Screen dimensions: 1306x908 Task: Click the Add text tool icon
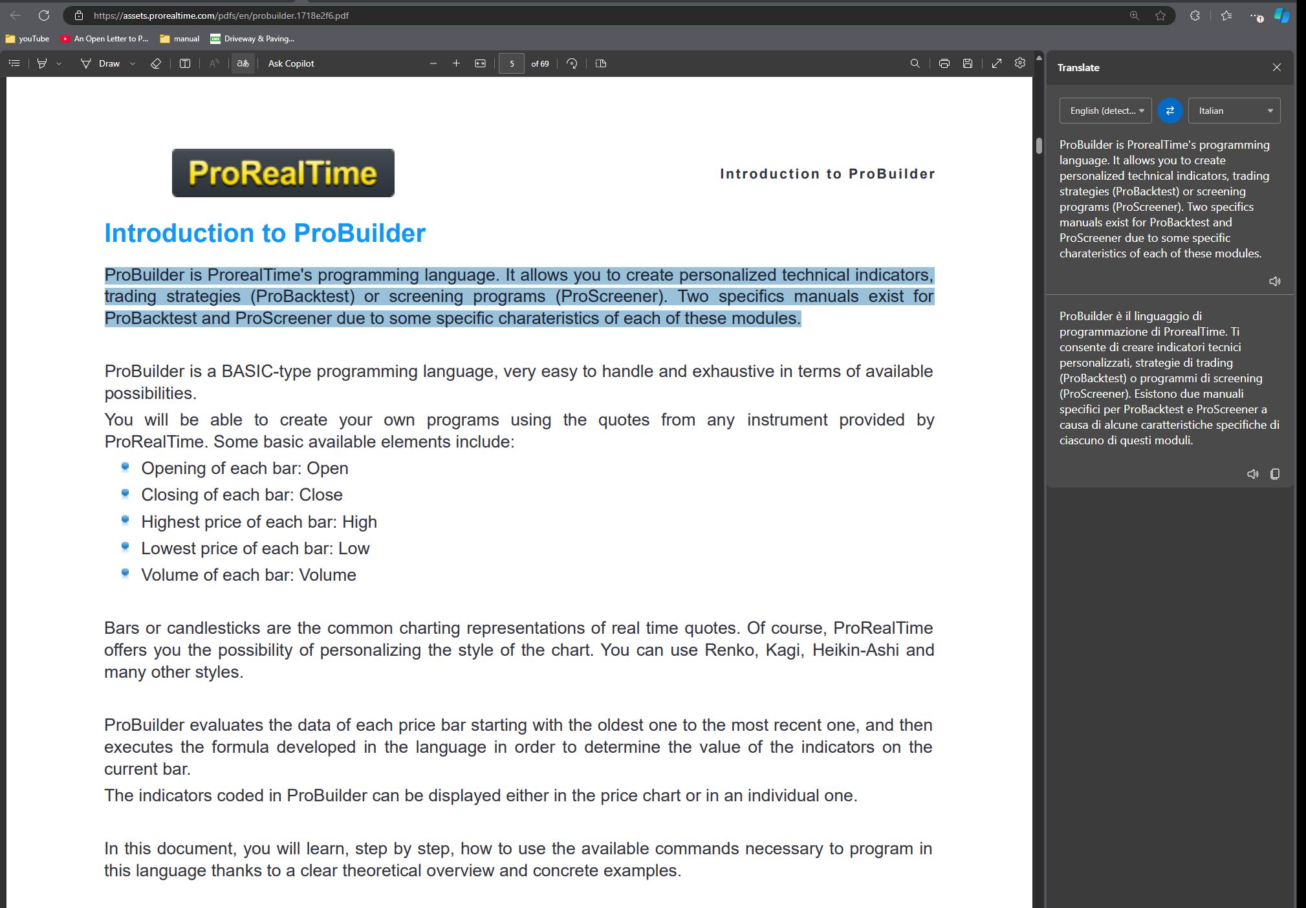coord(185,63)
